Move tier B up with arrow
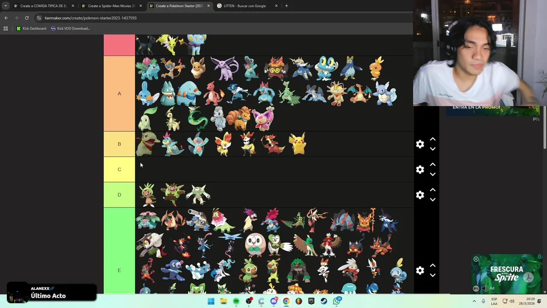The image size is (547, 308). coord(432,139)
